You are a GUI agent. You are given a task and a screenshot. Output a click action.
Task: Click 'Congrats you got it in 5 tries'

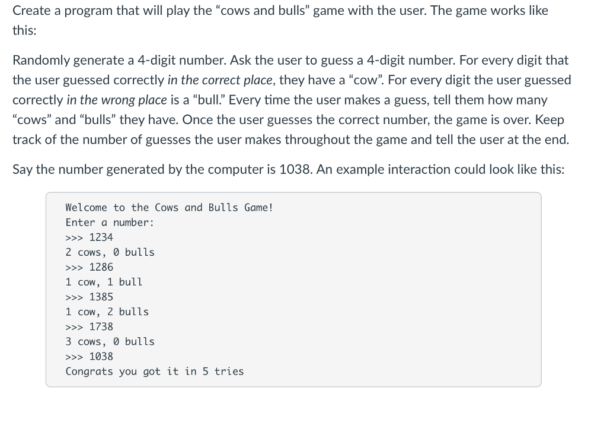pos(155,371)
